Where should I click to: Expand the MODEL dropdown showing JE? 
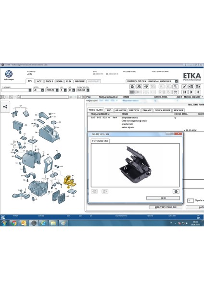coord(42,90)
